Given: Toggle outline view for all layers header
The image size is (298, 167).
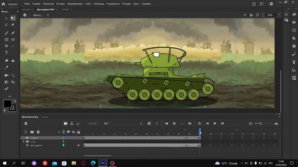Looking at the screenshot, I should click(x=63, y=132).
